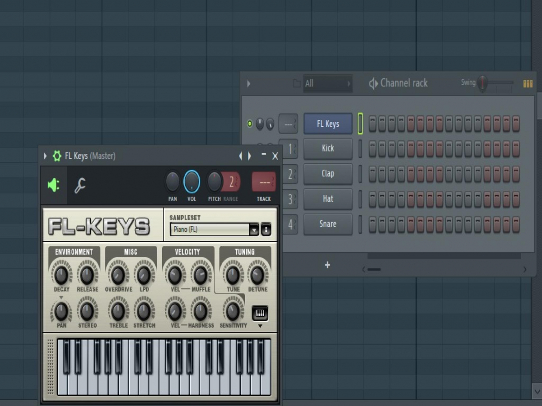Screen dimensions: 542x406
Task: Expand the FL Keys window menu arrow
Action: [45, 156]
